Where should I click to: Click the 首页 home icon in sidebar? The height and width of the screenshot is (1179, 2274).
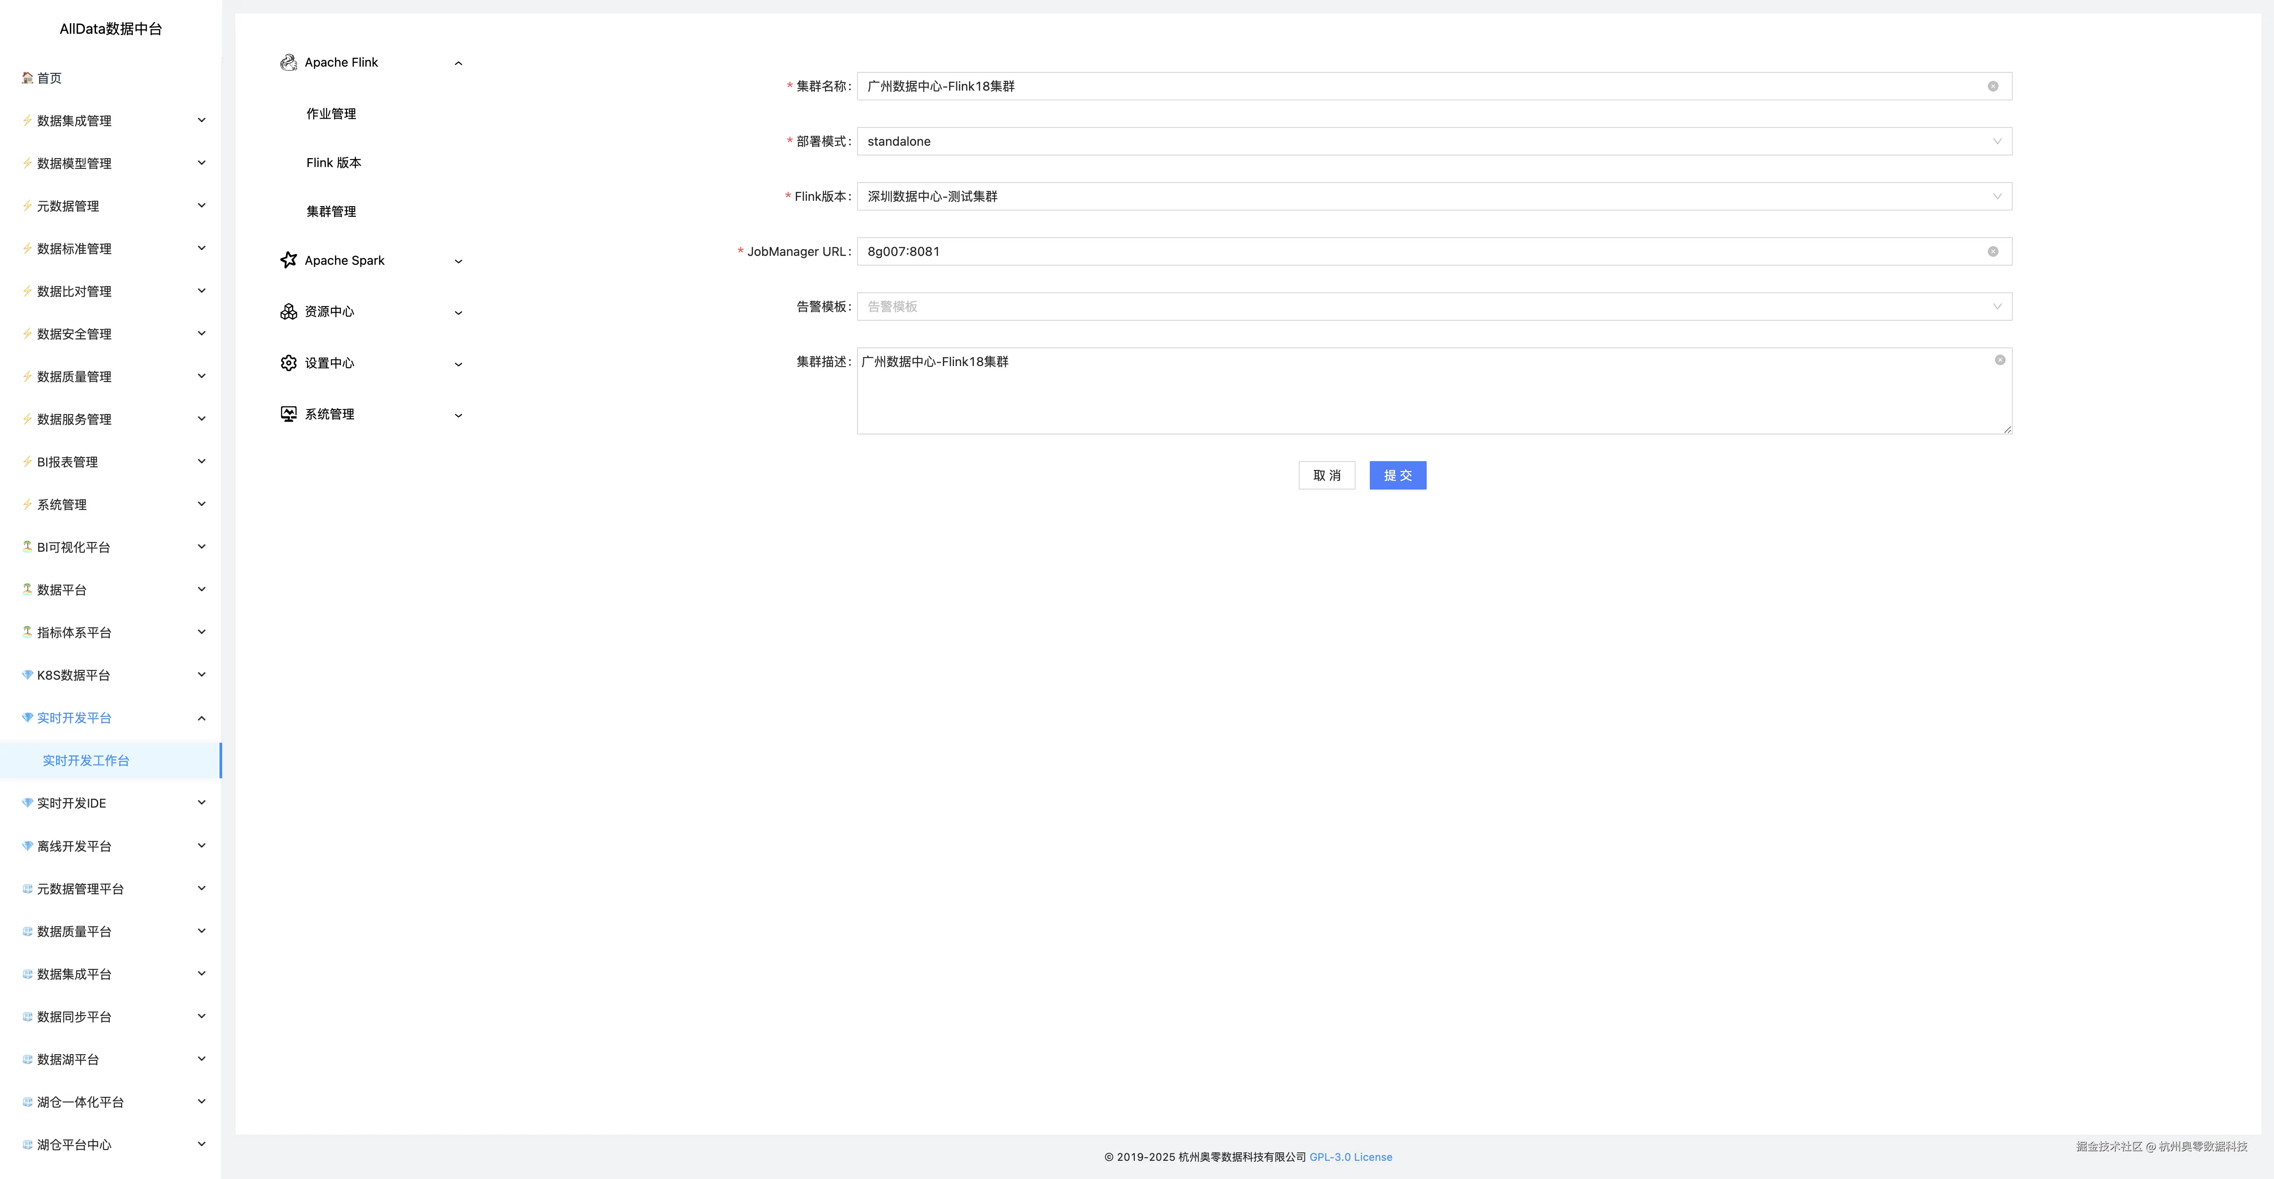(x=28, y=79)
